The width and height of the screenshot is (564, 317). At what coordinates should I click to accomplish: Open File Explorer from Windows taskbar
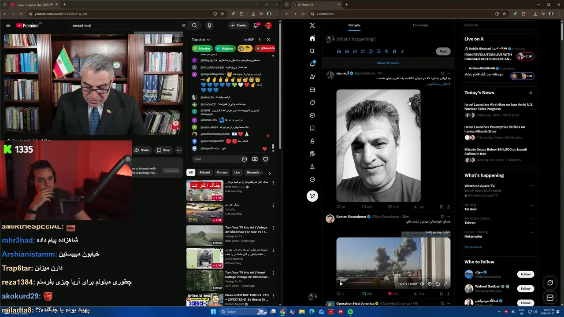[x=302, y=312]
